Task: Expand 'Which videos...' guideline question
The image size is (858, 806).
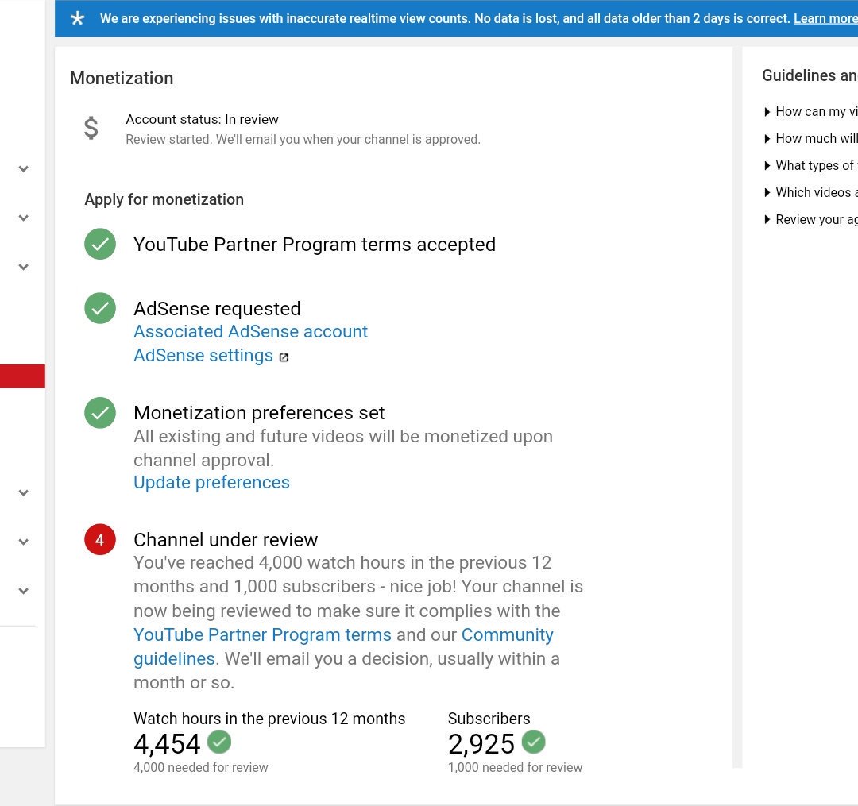Action: click(810, 192)
